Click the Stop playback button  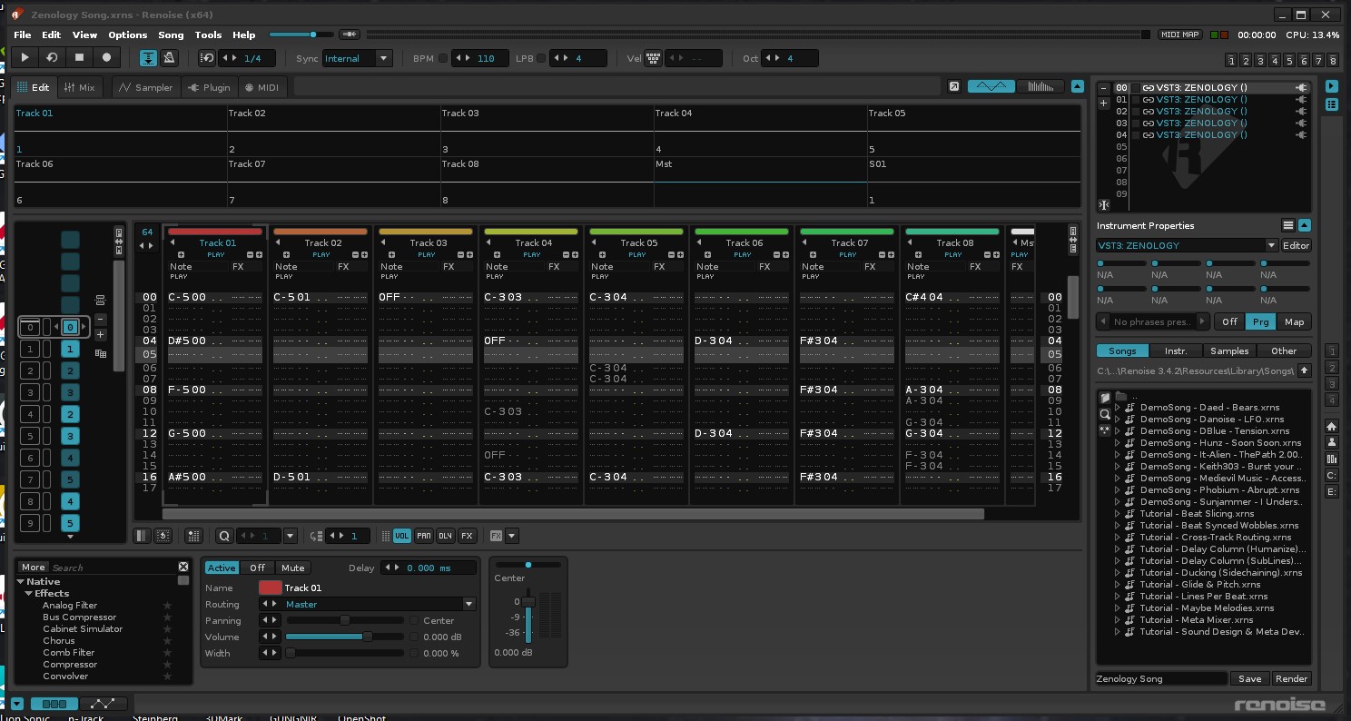tap(79, 58)
